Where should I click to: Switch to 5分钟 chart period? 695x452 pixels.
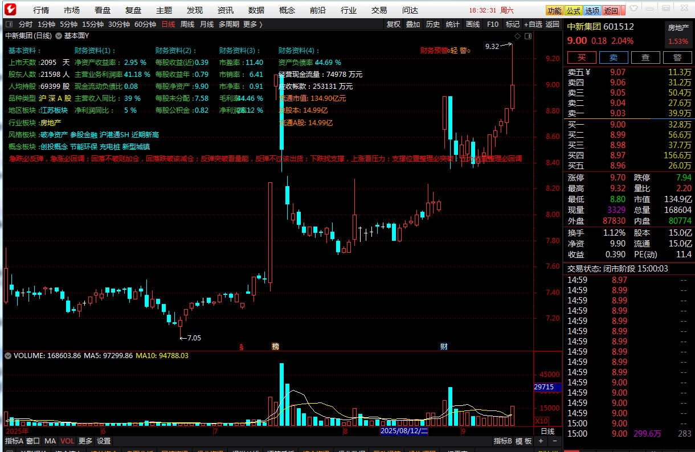(68, 24)
